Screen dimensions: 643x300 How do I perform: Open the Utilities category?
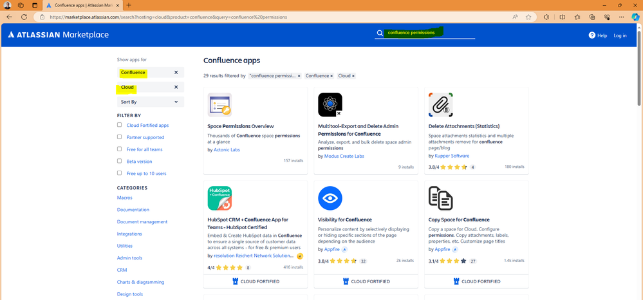point(125,246)
